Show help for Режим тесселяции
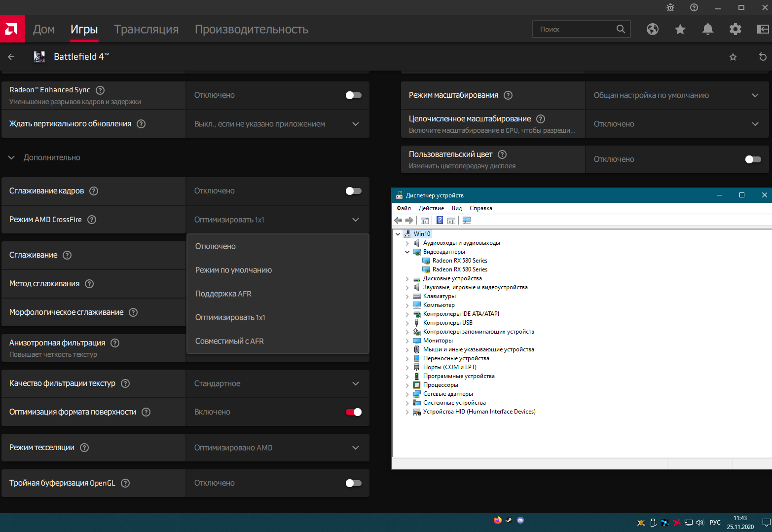 (84, 448)
